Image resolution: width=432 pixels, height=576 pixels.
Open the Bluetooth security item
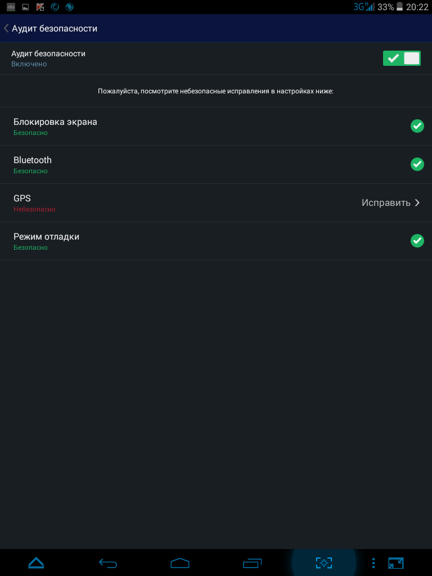point(216,165)
